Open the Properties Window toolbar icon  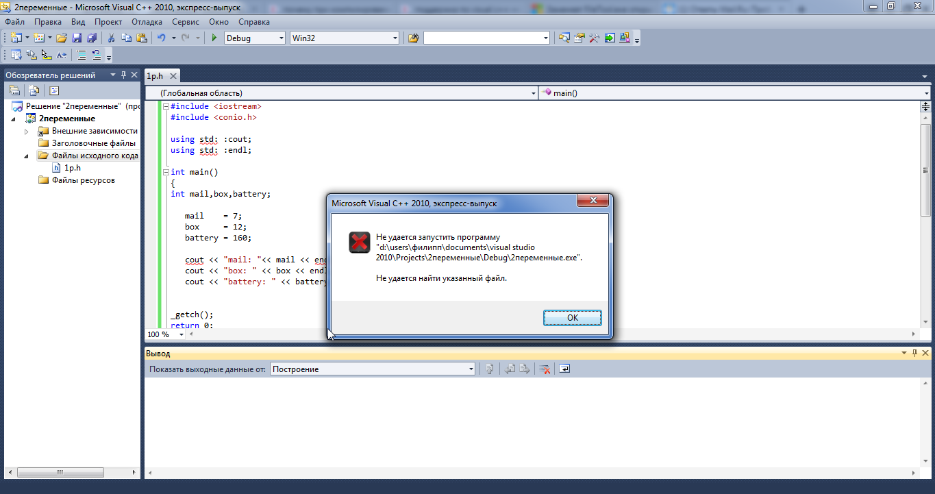[x=579, y=38]
